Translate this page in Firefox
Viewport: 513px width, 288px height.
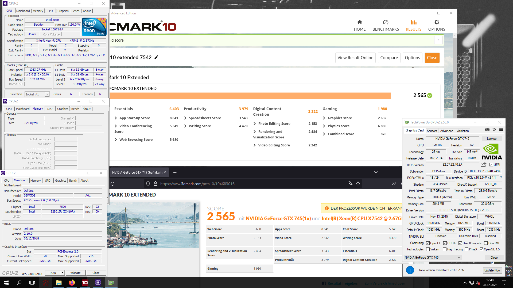click(x=351, y=183)
